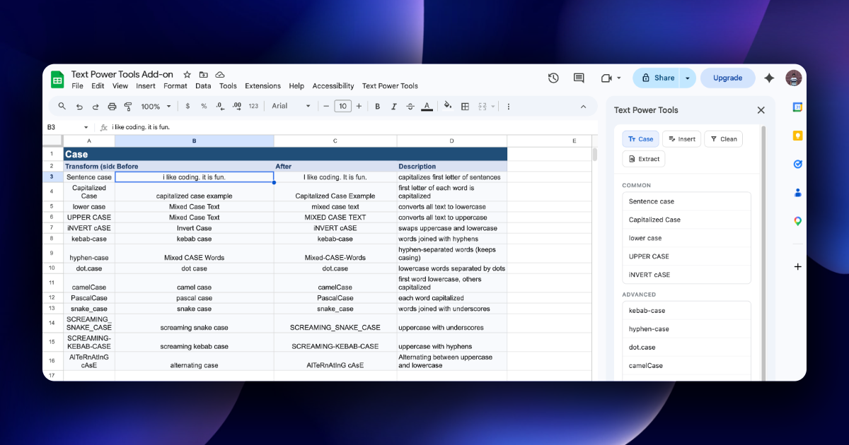This screenshot has width=849, height=445.
Task: Apply UPPER CASE from sidebar
Action: point(686,256)
